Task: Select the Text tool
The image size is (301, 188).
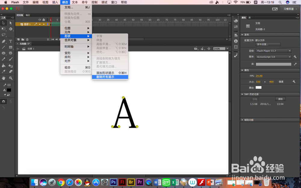Action: [11, 41]
